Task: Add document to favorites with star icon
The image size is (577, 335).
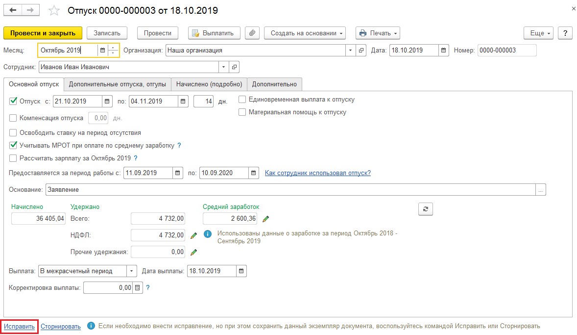Action: click(54, 11)
